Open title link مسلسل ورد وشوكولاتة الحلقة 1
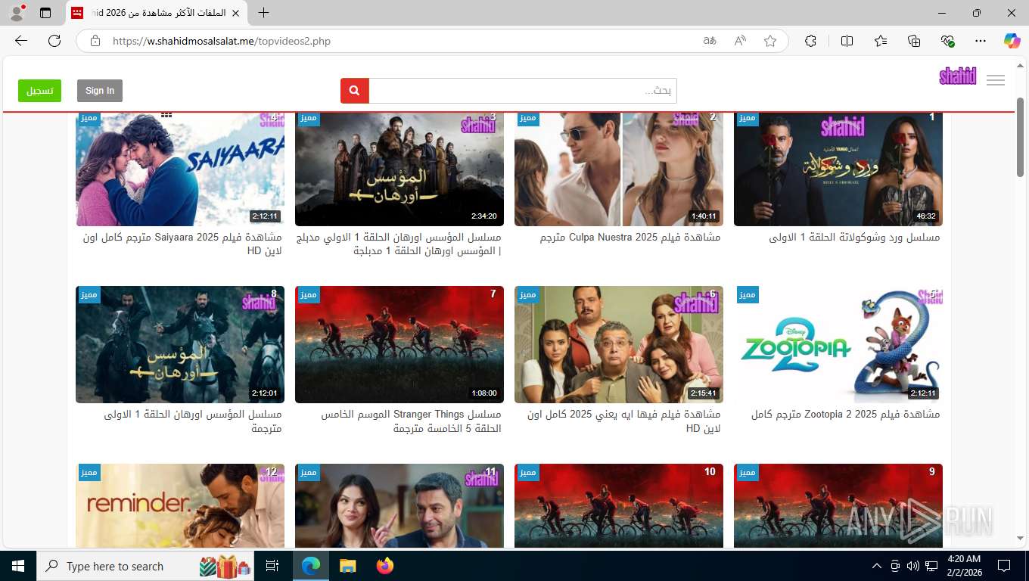The height and width of the screenshot is (581, 1029). [854, 238]
